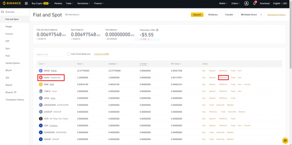
Task: Sort table by BTC Value column
Action: pyautogui.click(x=176, y=64)
